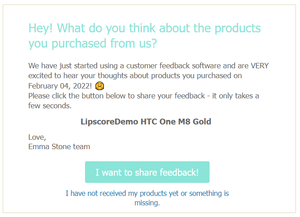Click the "I want to share feedback!" button

point(147,173)
